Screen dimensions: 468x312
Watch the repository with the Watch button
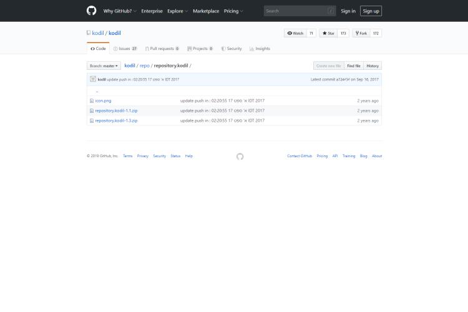[295, 33]
